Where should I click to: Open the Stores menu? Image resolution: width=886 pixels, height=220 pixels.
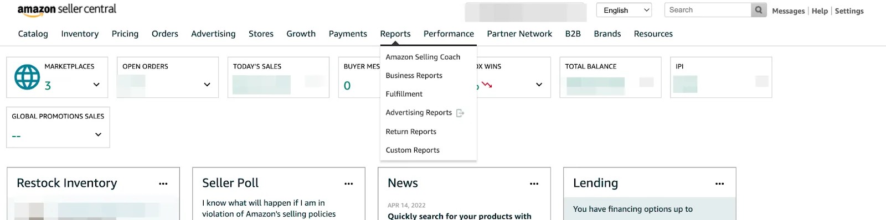pyautogui.click(x=261, y=34)
